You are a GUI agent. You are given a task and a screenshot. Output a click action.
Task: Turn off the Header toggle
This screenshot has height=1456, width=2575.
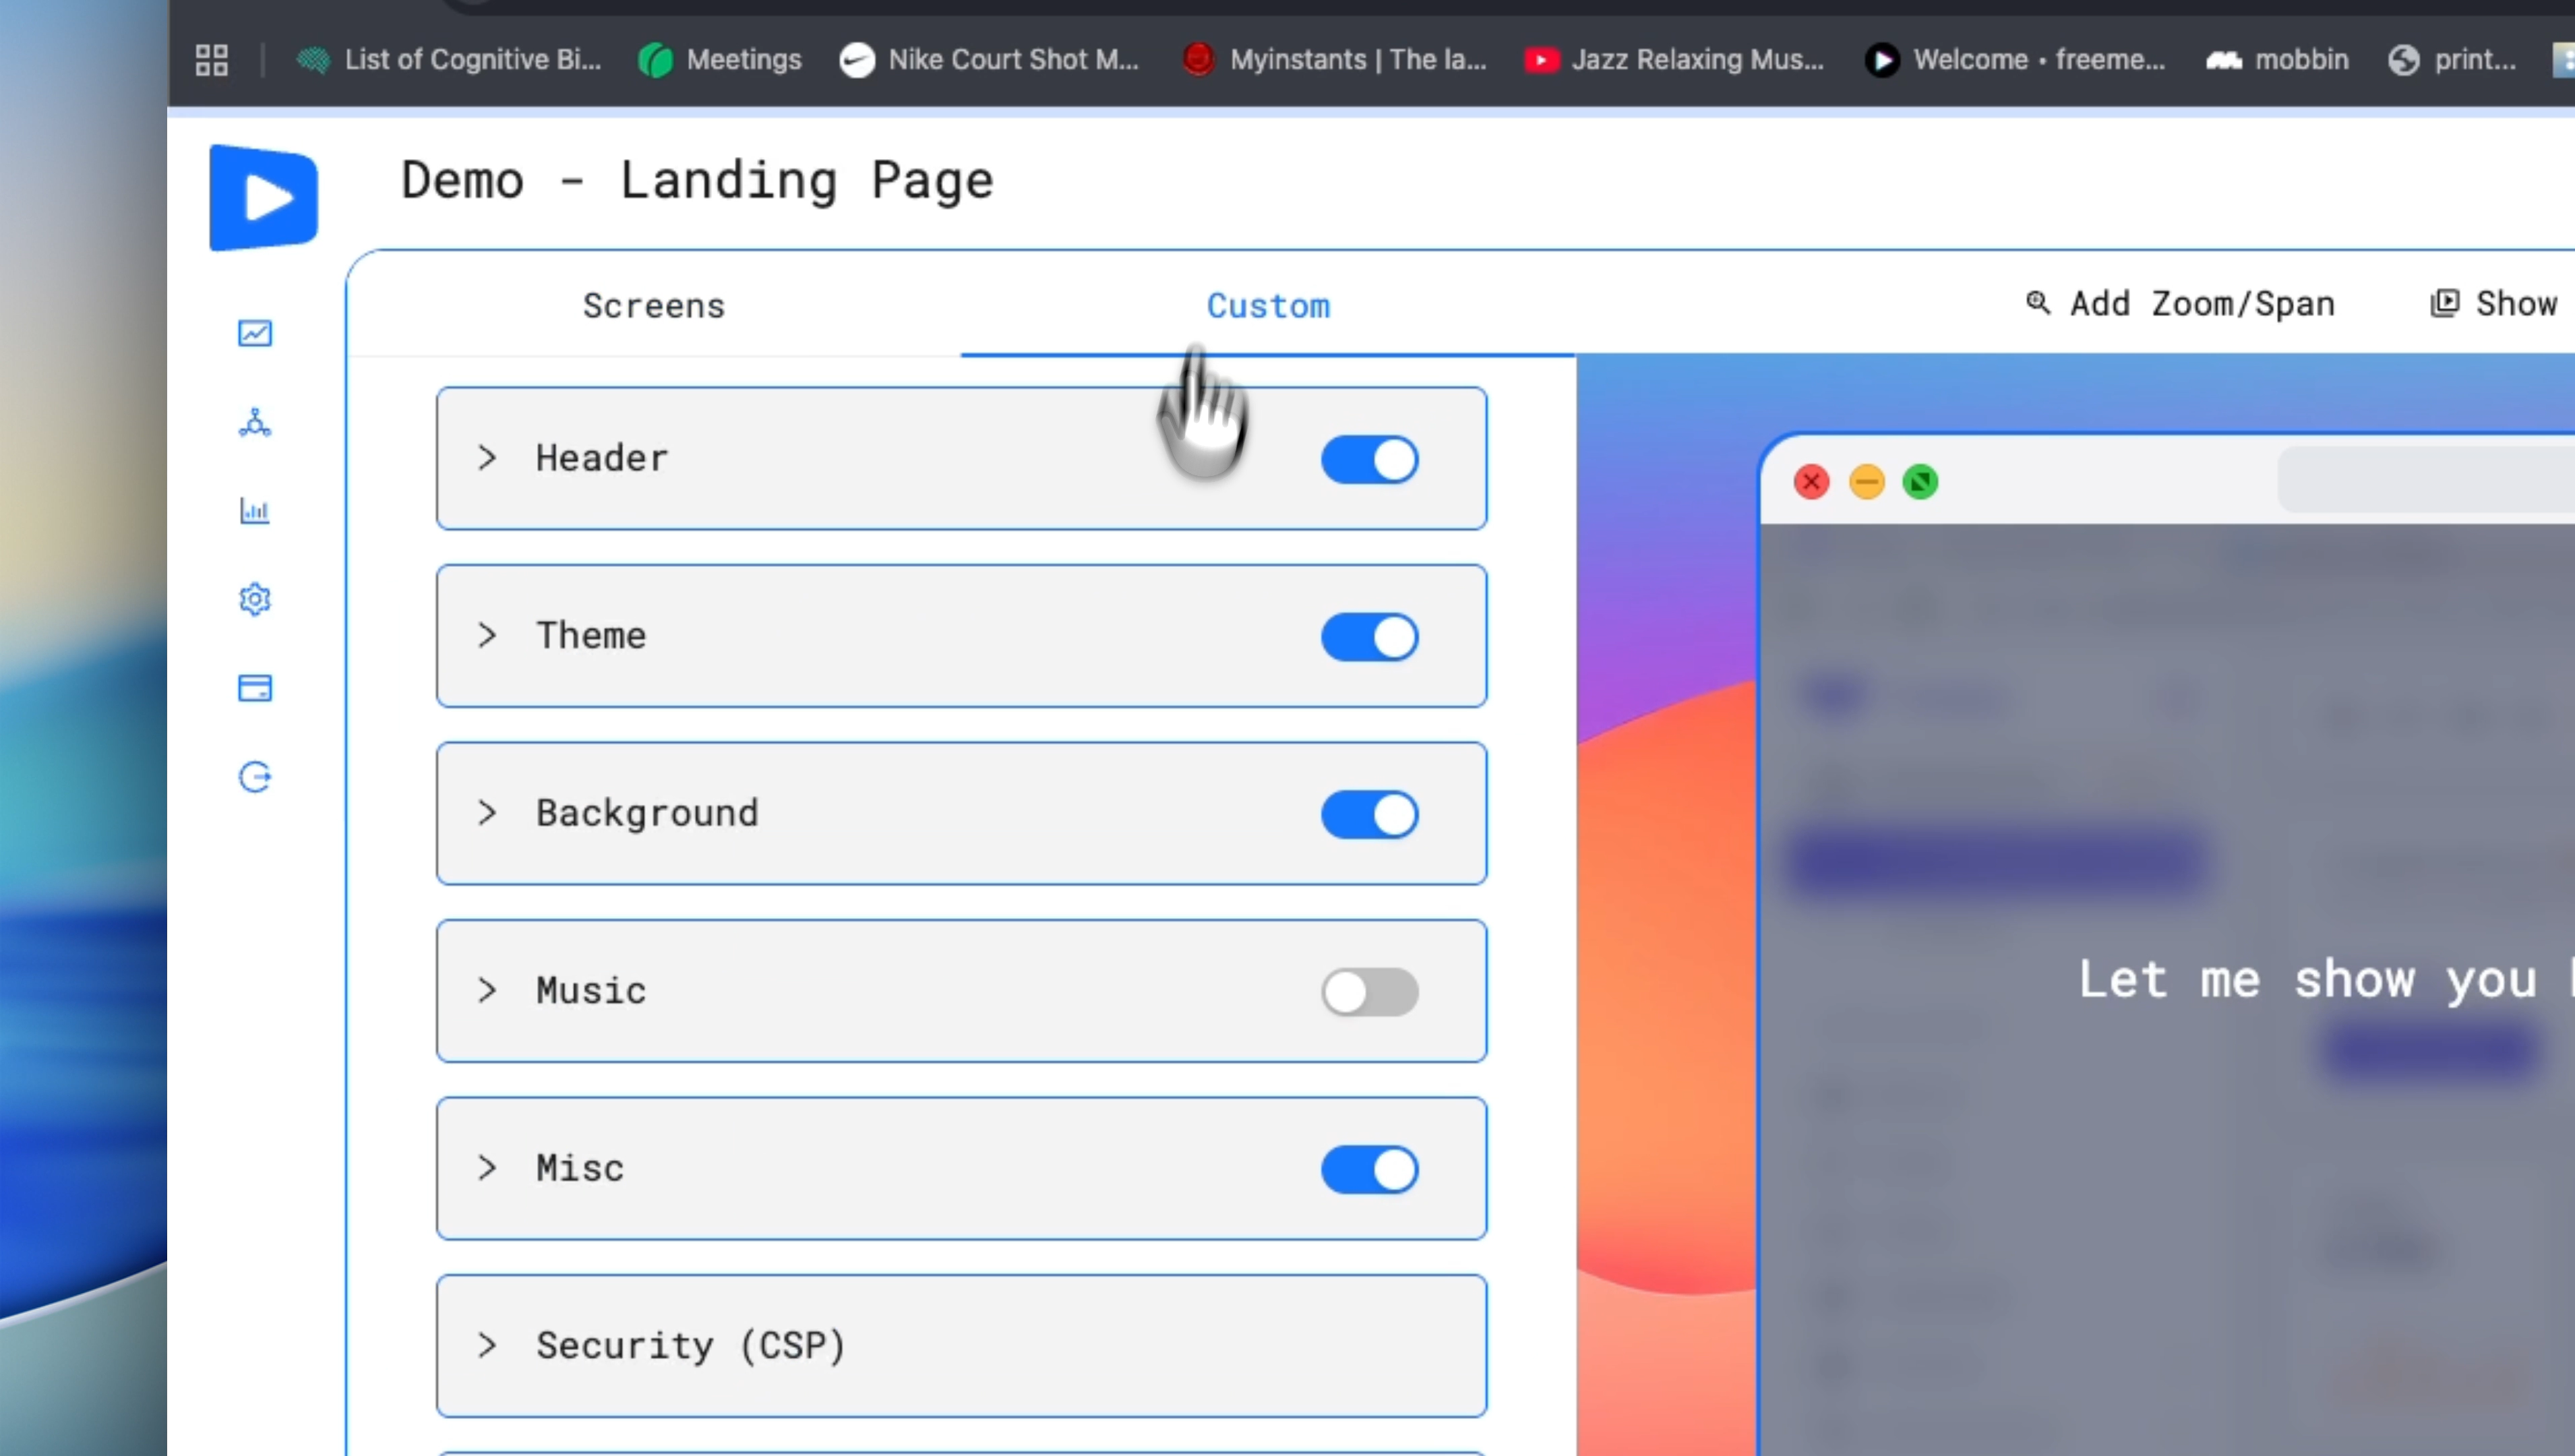[1369, 460]
